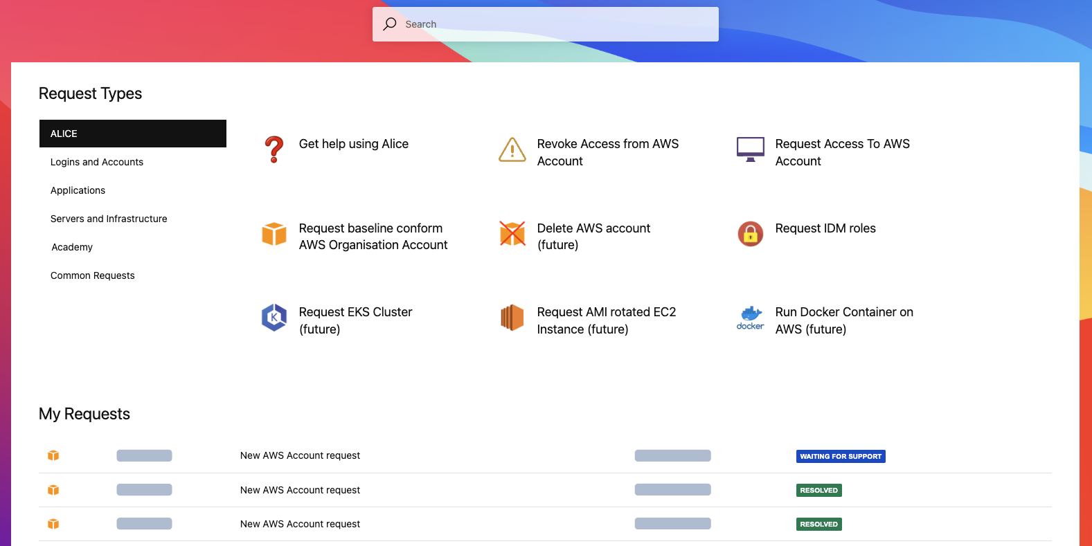
Task: Open Servers and Infrastructure category
Action: pyautogui.click(x=109, y=219)
